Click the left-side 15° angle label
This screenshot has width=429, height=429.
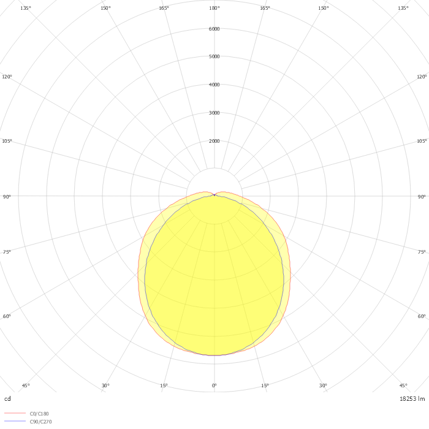164,385
